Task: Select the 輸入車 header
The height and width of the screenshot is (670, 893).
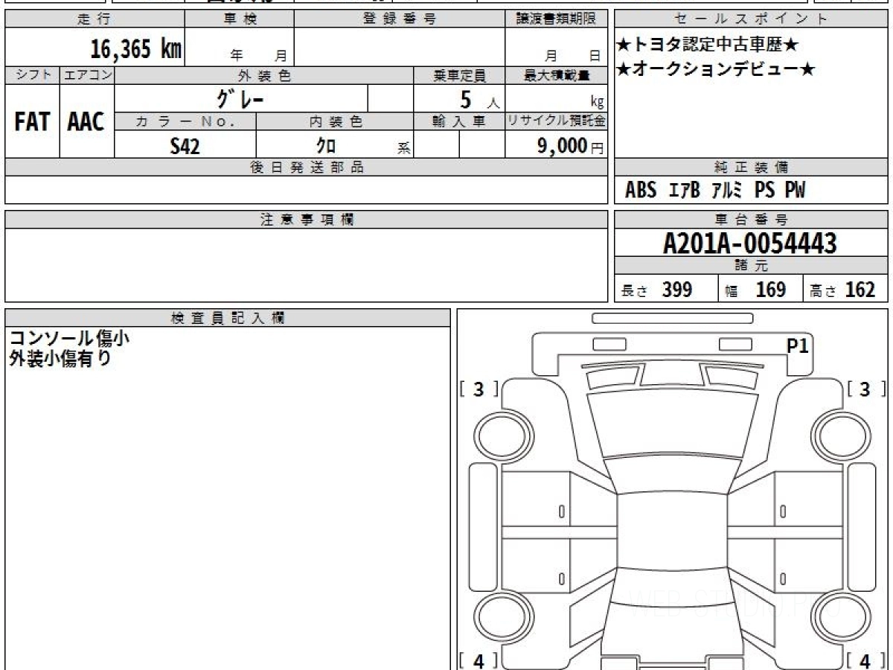Action: [459, 121]
